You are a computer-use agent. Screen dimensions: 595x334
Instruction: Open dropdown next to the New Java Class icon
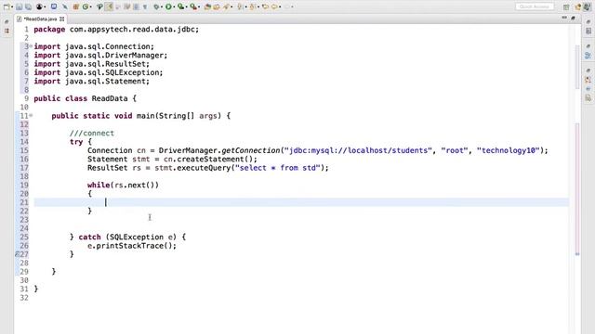91,6
